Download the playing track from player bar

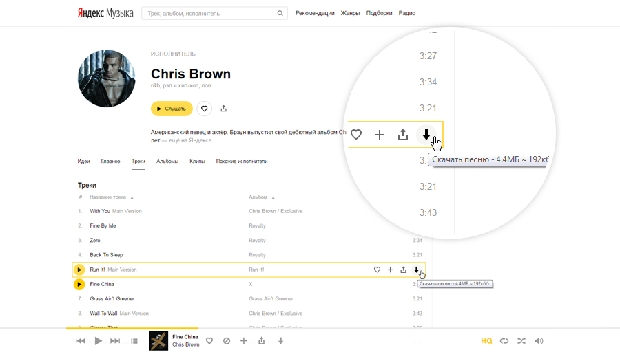coord(280,341)
